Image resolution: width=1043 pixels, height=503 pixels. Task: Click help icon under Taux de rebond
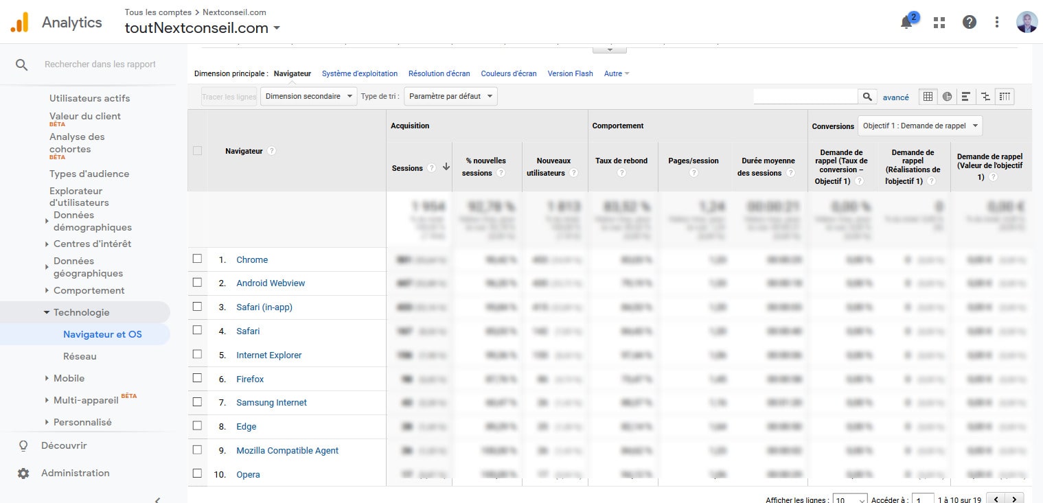click(x=621, y=173)
